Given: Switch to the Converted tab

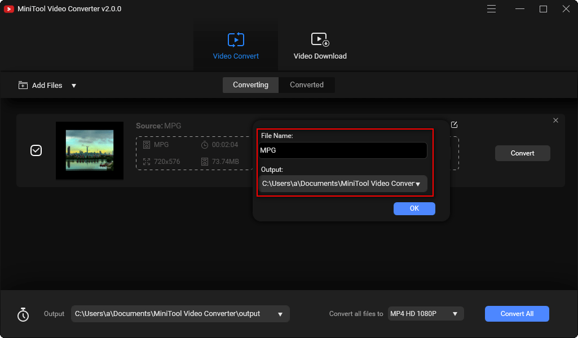Looking at the screenshot, I should pyautogui.click(x=307, y=84).
